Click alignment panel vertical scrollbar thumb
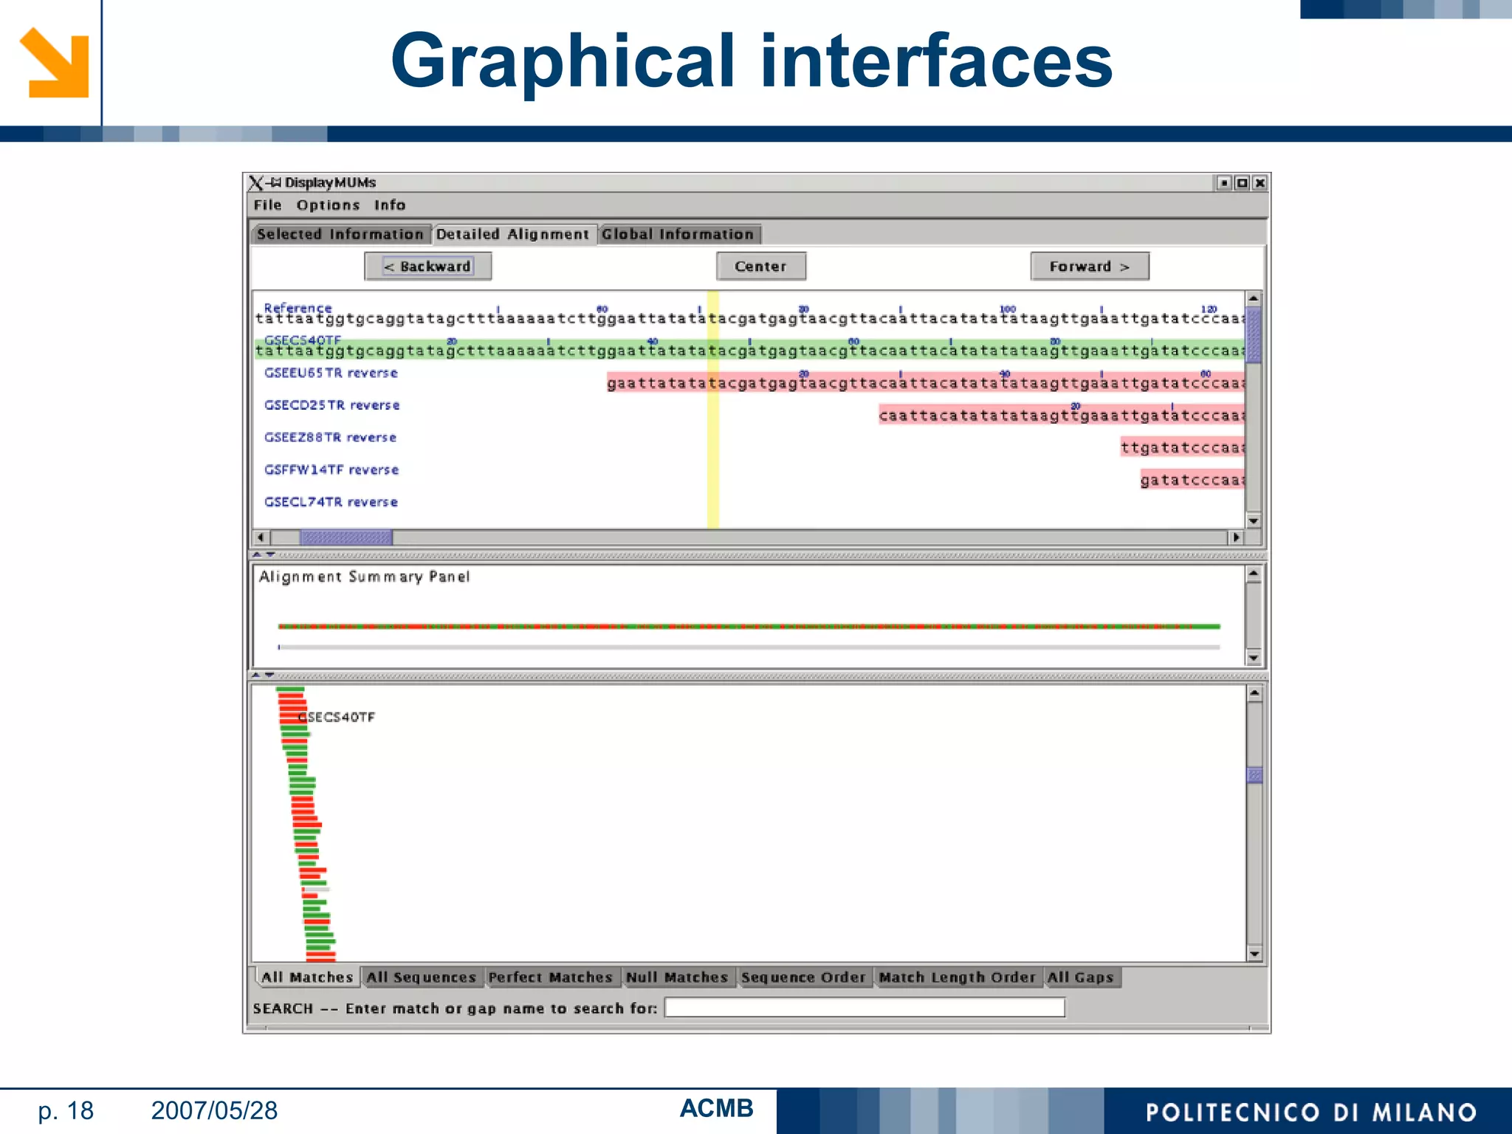1512x1134 pixels. click(x=1254, y=334)
